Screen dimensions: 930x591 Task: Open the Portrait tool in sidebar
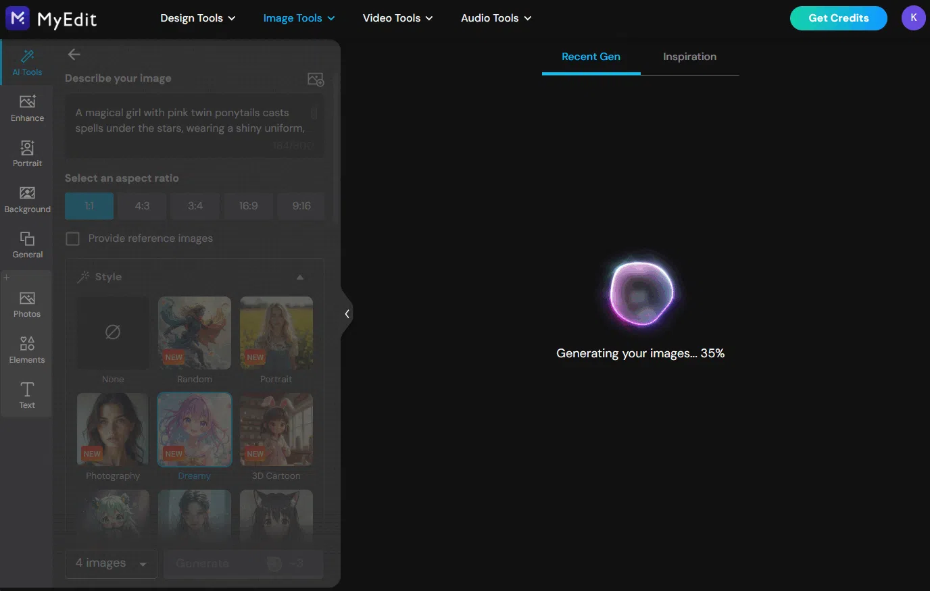point(27,154)
